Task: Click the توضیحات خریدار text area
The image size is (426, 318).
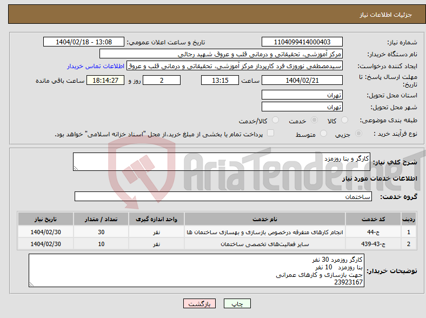Action: tap(196, 270)
